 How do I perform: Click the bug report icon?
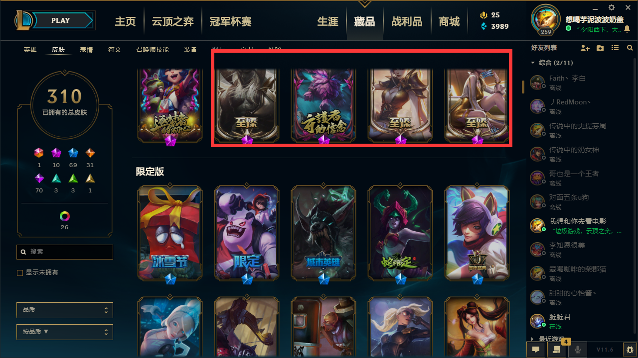pyautogui.click(x=631, y=350)
